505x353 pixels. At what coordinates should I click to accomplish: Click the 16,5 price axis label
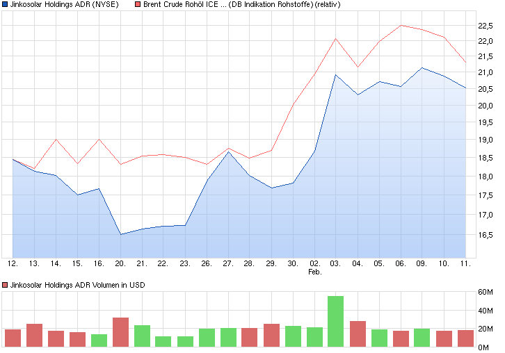(x=486, y=236)
